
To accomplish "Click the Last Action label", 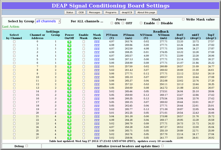I will 11,27.
